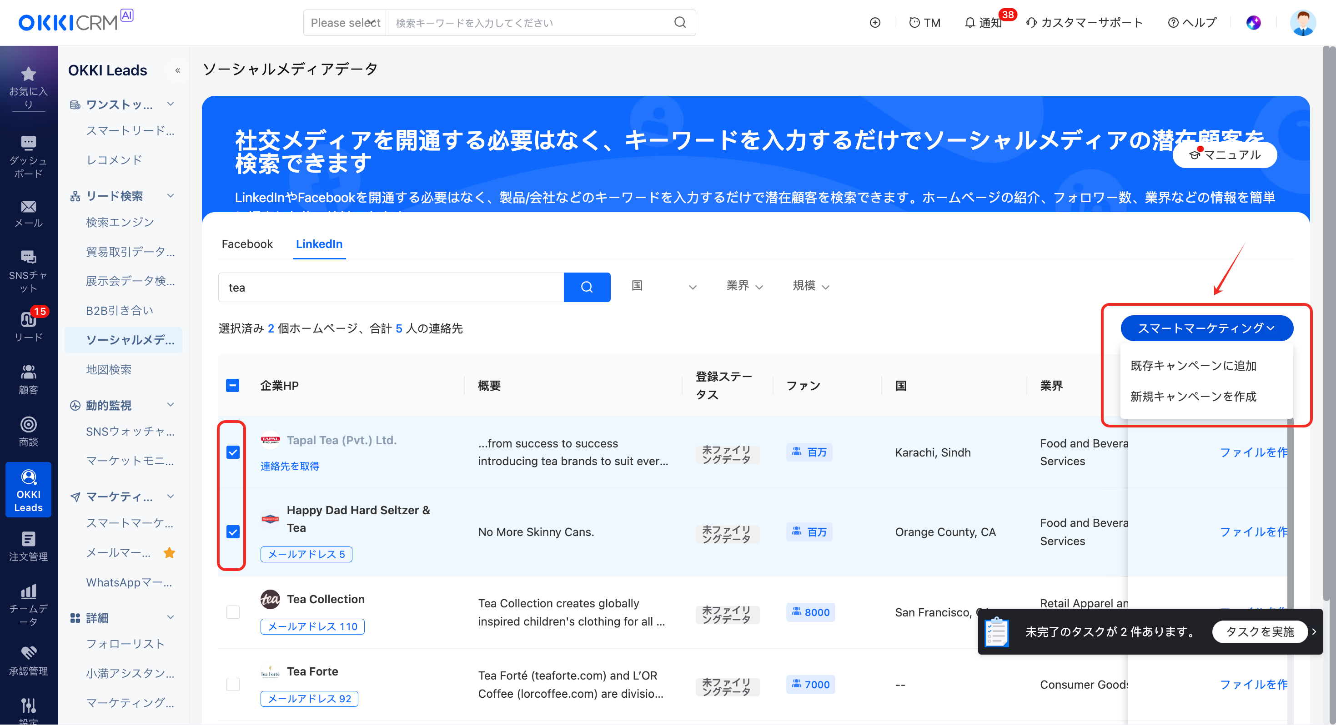Uncheck the Tapal Tea row checkbox
The height and width of the screenshot is (725, 1336).
coord(233,452)
